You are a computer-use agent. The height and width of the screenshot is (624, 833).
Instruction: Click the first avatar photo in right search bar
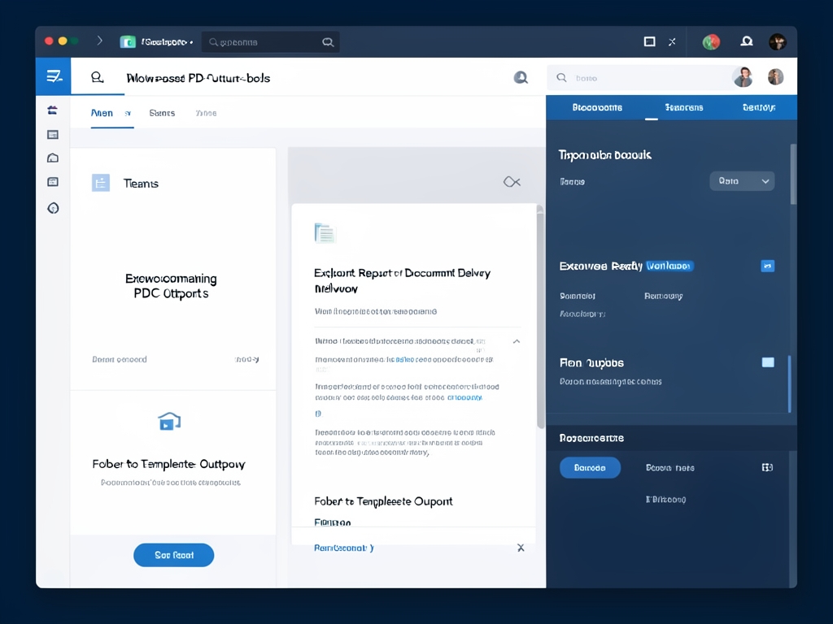(x=743, y=77)
